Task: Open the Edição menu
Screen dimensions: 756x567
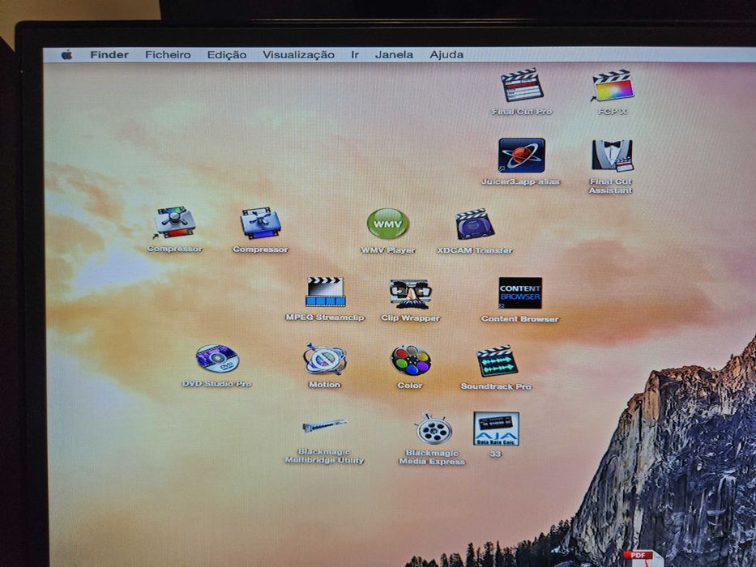Action: tap(227, 55)
